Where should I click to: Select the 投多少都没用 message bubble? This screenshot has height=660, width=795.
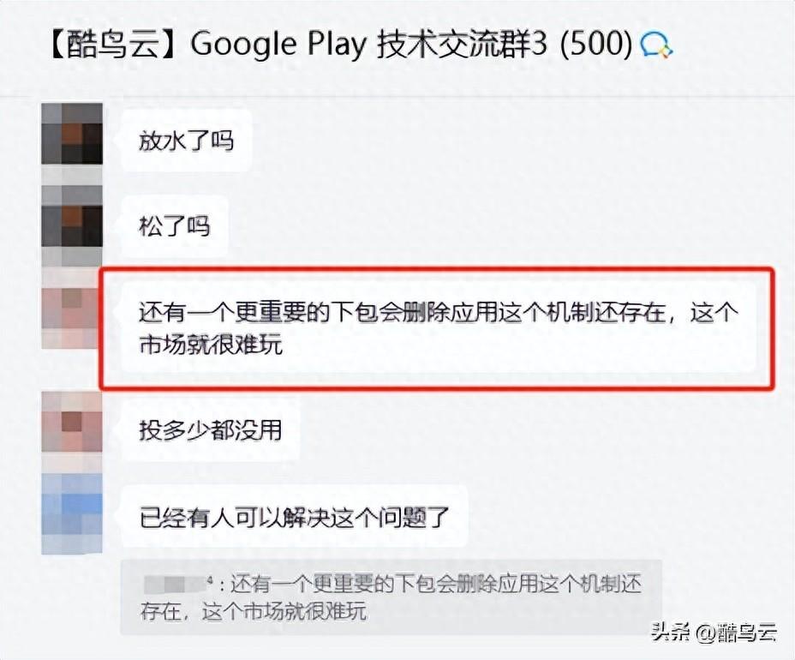(x=210, y=430)
